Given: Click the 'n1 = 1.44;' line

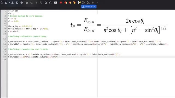Looking at the screenshot, I should [x=14, y=21].
